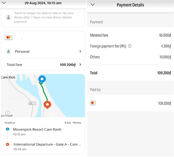Image resolution: width=174 pixels, height=157 pixels.
Task: Click the red drop-off pin on the map
Action: tap(47, 105)
